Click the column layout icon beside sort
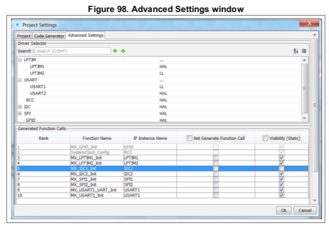This screenshot has width=329, height=227. [304, 51]
